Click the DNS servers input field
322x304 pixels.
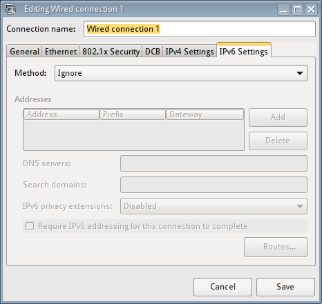click(214, 163)
